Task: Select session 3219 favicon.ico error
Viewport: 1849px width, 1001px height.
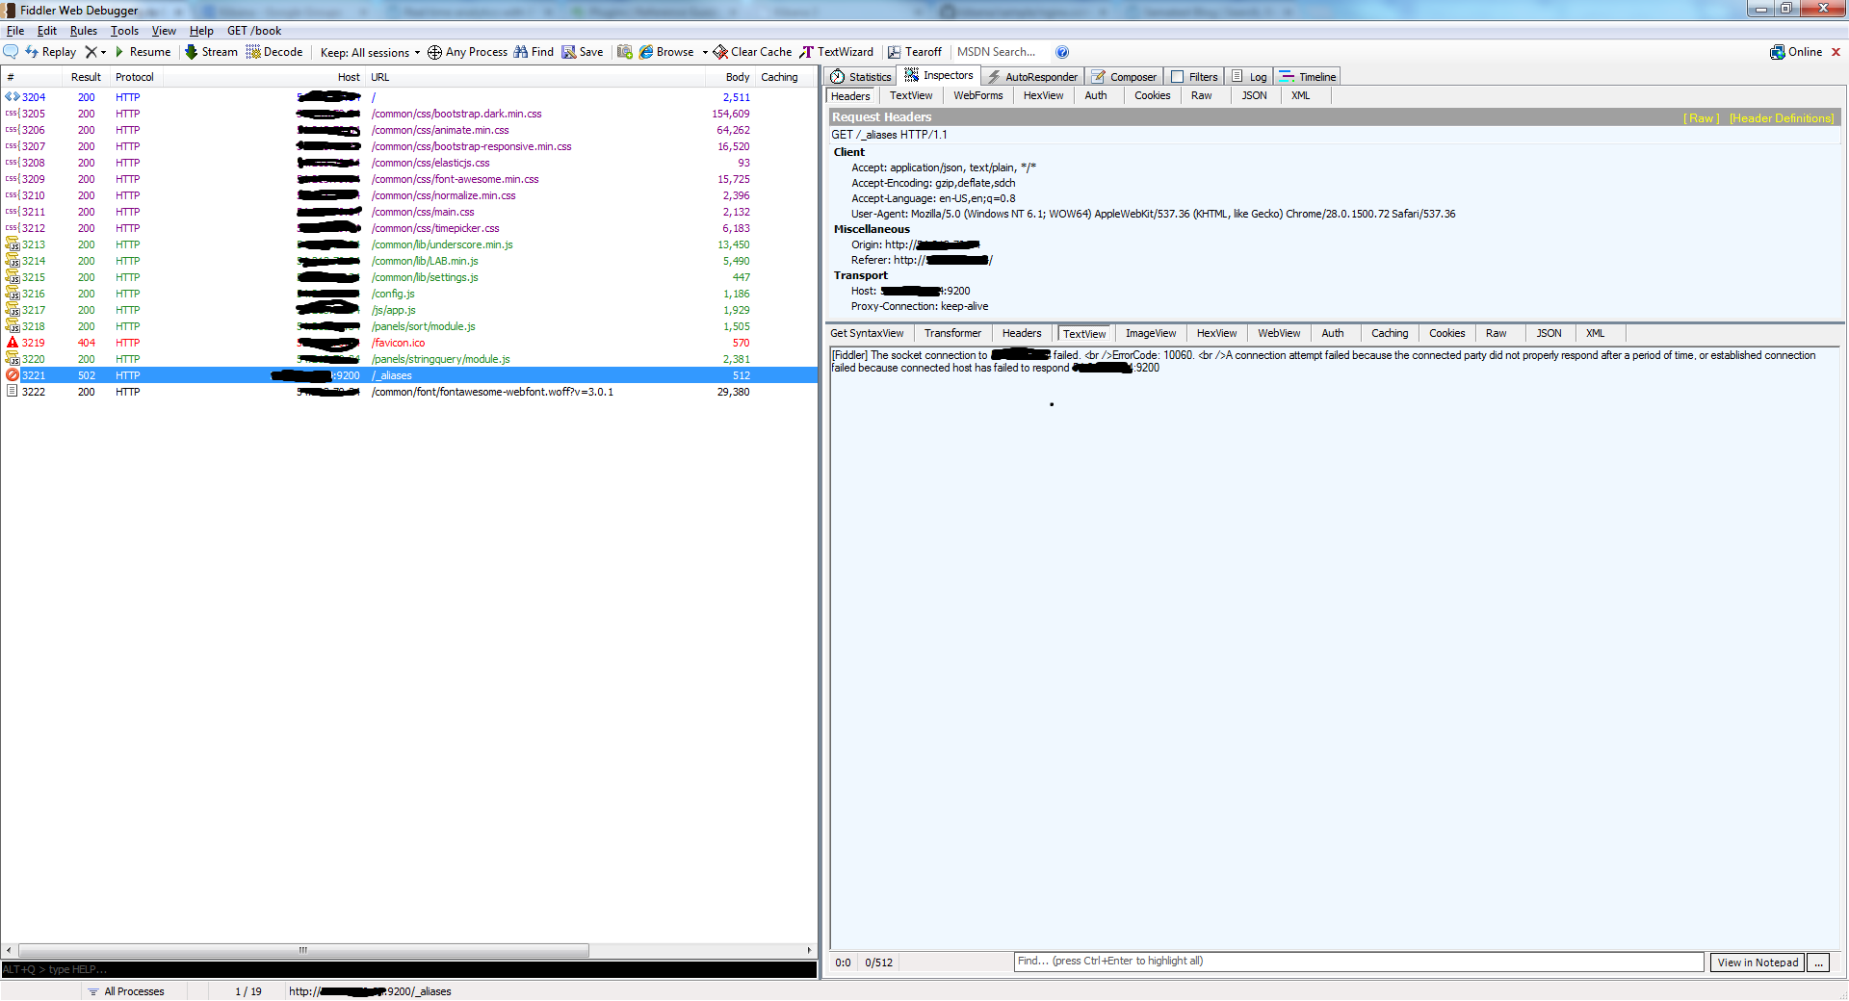Action: [409, 343]
